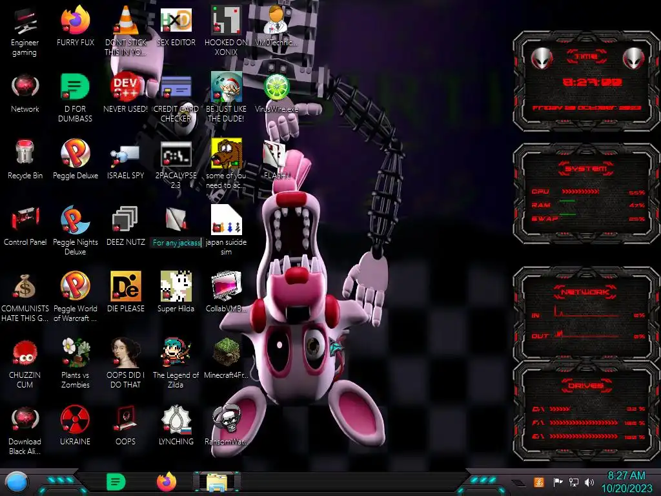Image resolution: width=661 pixels, height=496 pixels.
Task: Open the CREDIT CARD CHECKER shortcut
Action: [x=176, y=88]
